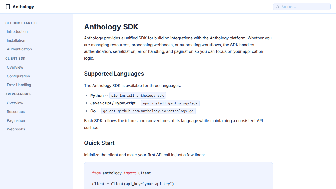336x189 pixels.
Task: Click into the Search input field
Action: (302, 7)
